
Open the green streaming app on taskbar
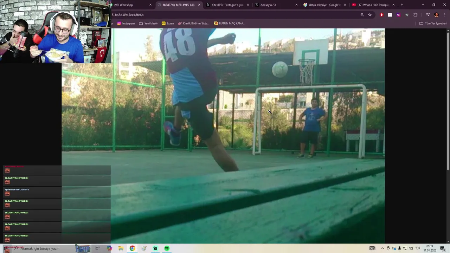tap(155, 248)
